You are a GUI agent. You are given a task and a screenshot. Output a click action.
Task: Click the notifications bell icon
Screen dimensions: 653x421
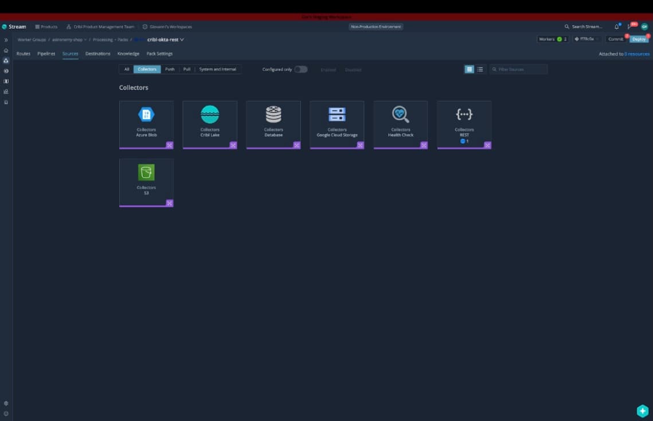click(x=617, y=26)
